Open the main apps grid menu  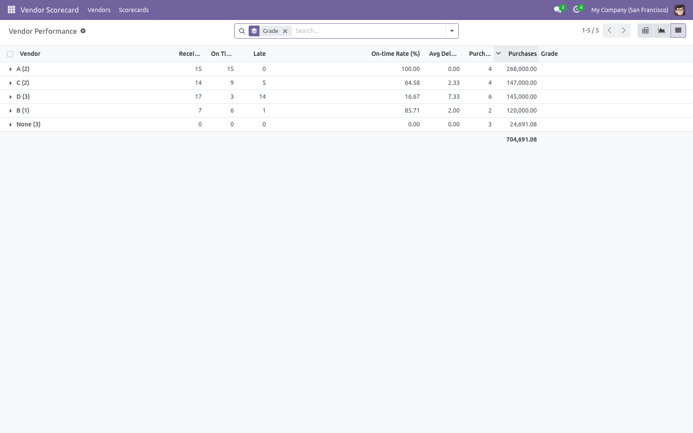[x=12, y=10]
